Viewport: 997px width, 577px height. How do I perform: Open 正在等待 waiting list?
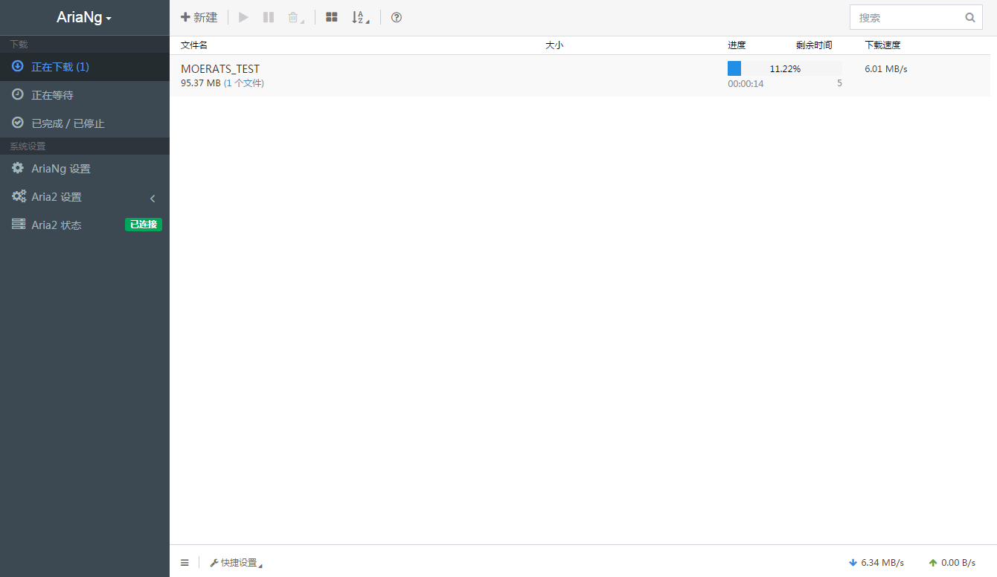tap(85, 95)
